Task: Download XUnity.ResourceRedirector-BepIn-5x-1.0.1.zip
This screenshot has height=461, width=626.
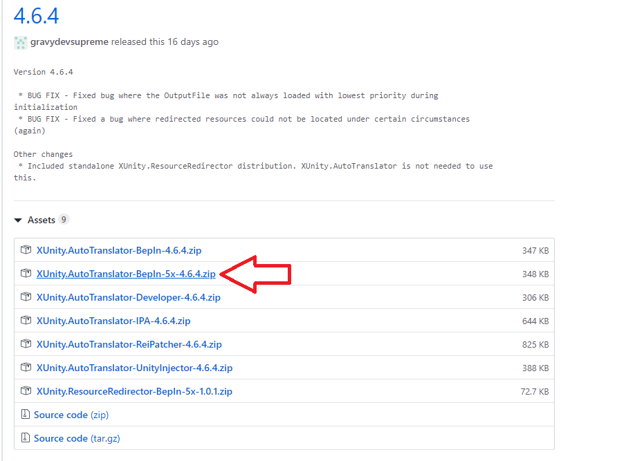Action: coord(134,392)
